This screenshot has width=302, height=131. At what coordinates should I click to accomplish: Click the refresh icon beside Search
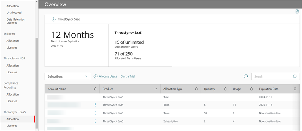pos(246,76)
